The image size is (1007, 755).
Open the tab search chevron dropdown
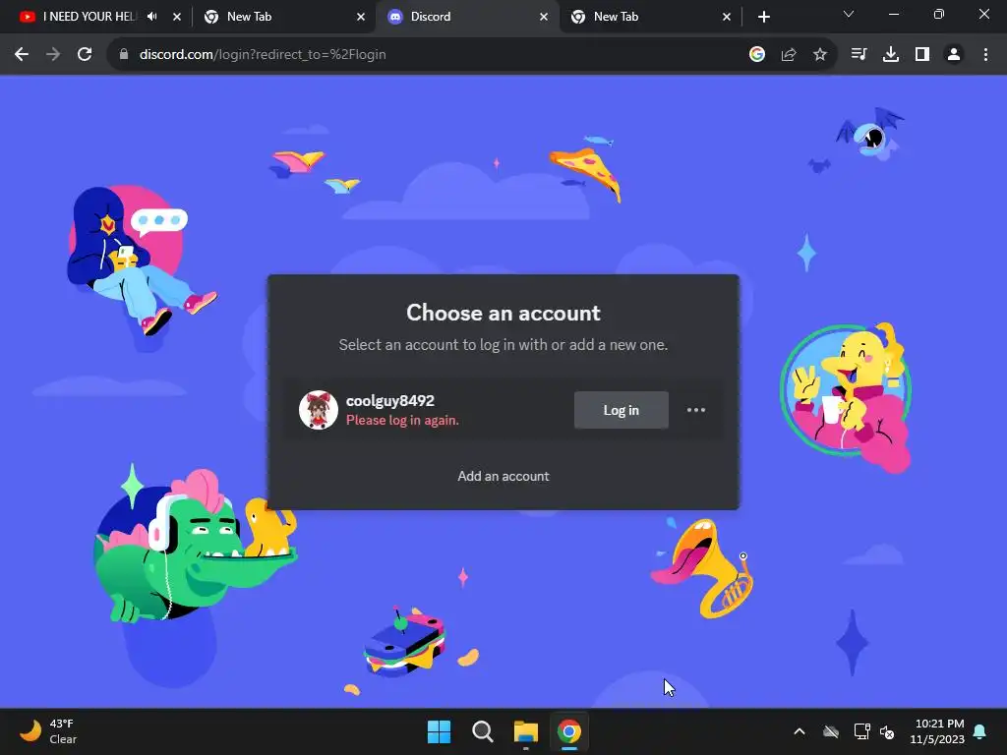click(x=849, y=14)
